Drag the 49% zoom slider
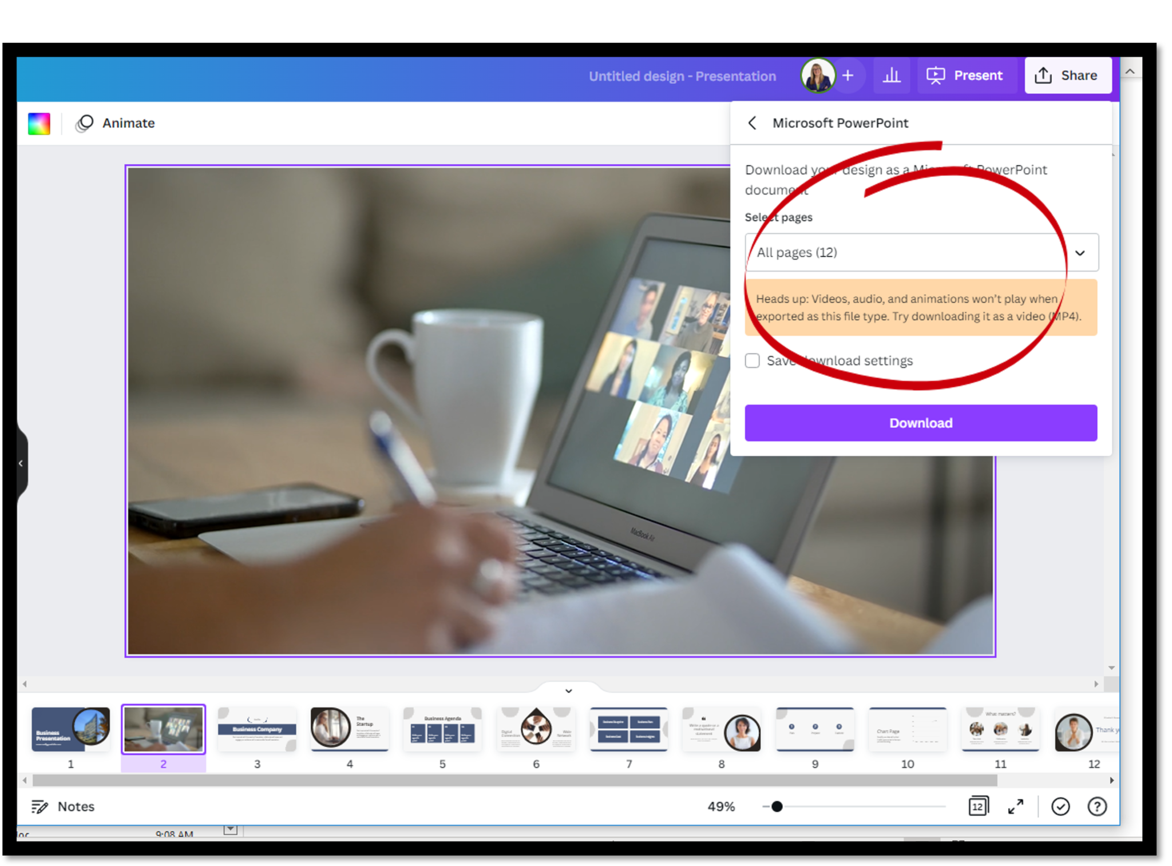 coord(779,806)
